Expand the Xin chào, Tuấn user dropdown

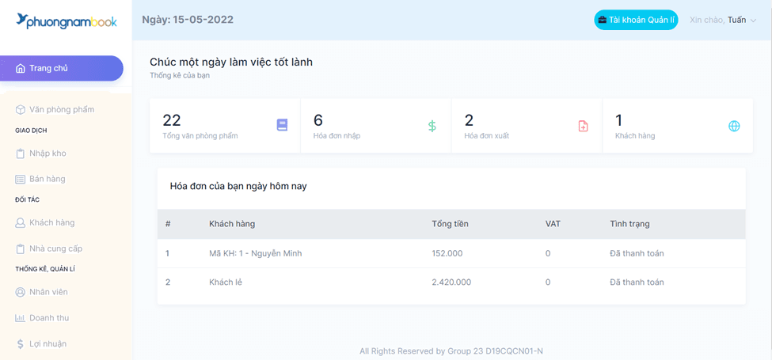pyautogui.click(x=723, y=20)
